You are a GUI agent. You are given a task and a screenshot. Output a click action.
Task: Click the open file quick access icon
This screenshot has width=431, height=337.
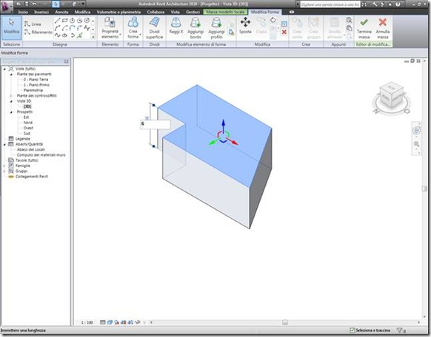click(x=19, y=4)
